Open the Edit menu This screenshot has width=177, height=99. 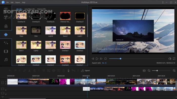point(12,2)
